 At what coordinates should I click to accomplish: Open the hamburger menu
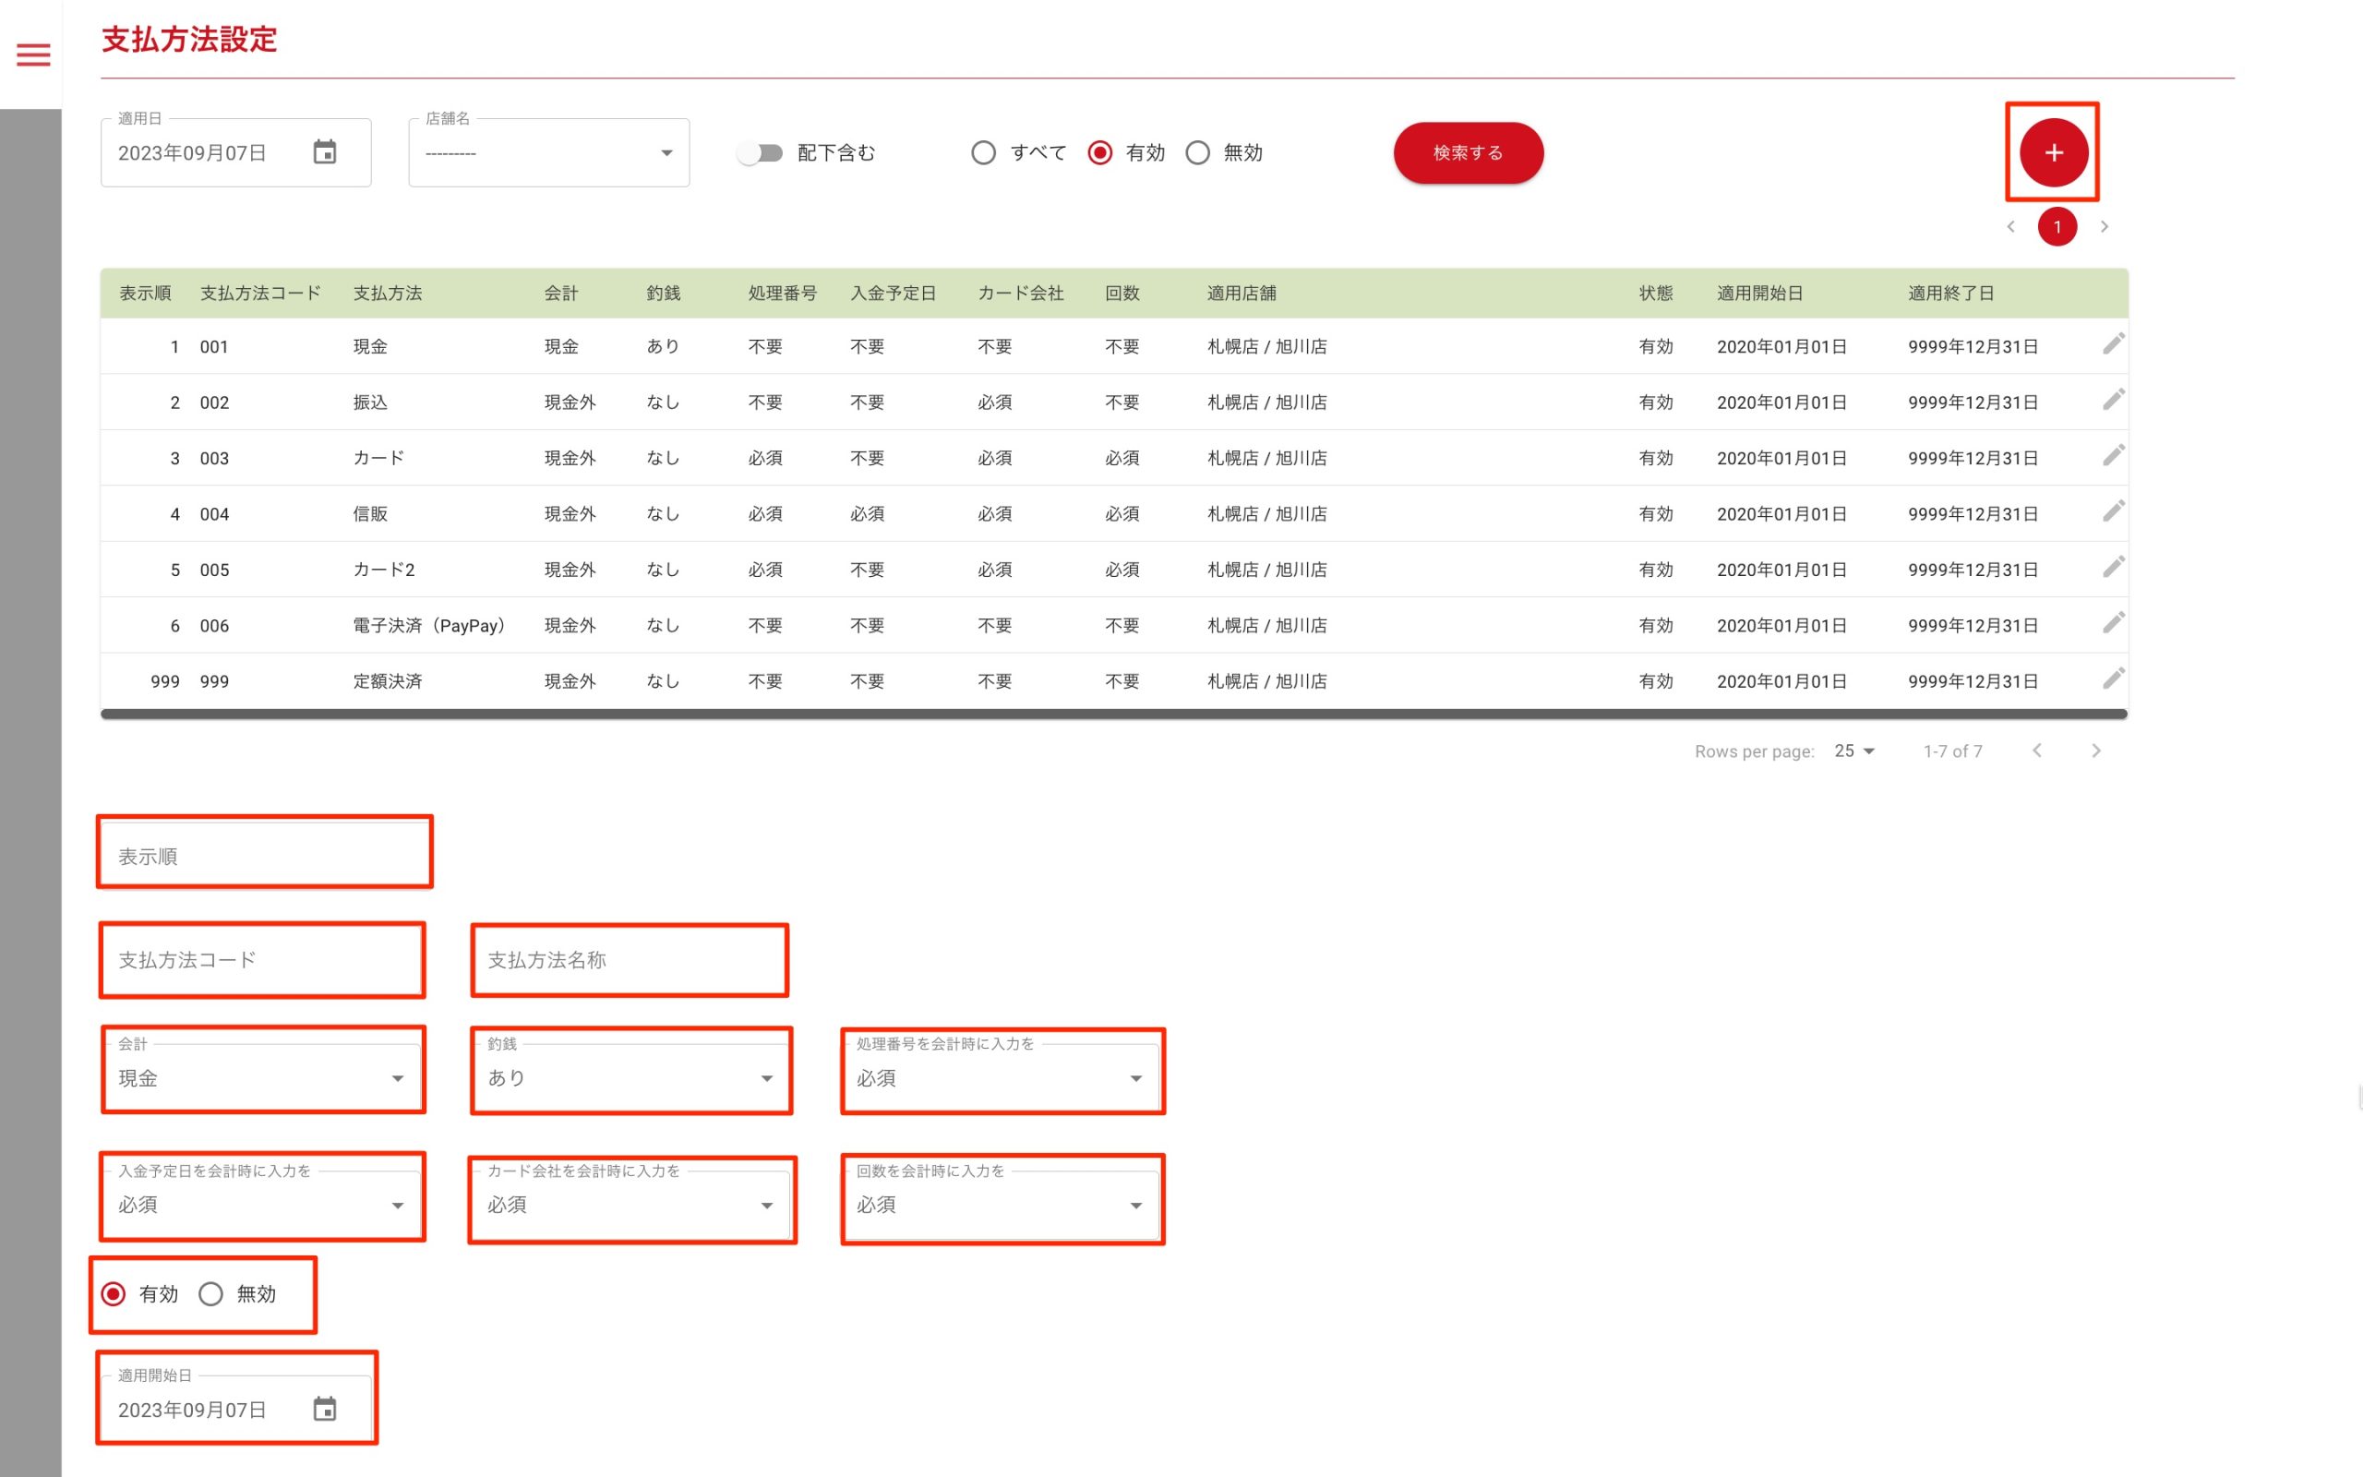click(33, 54)
